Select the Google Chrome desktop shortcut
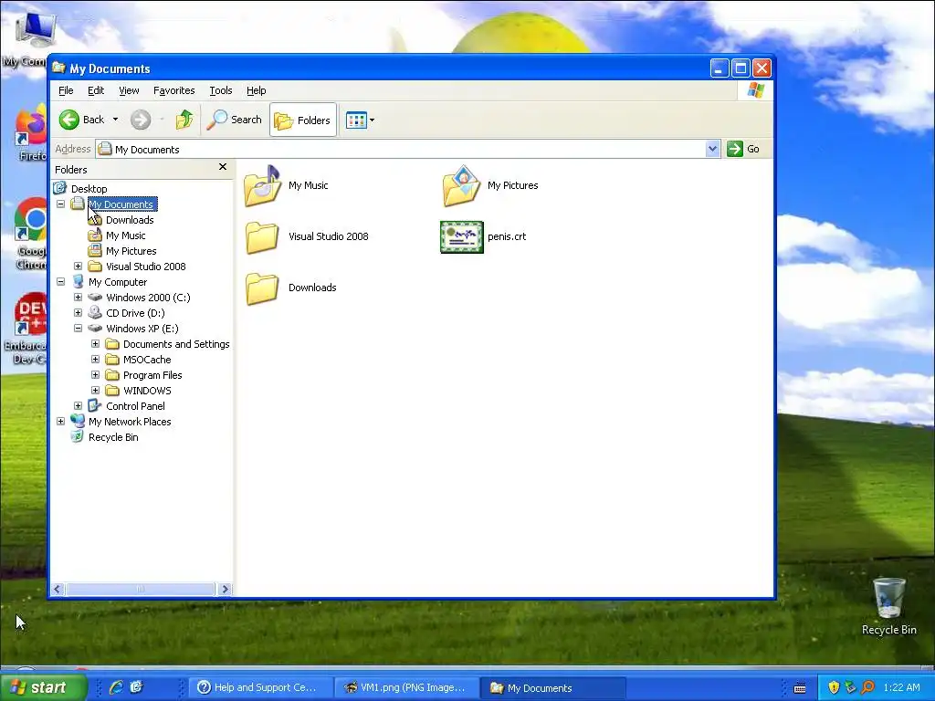This screenshot has height=701, width=935. [31, 234]
